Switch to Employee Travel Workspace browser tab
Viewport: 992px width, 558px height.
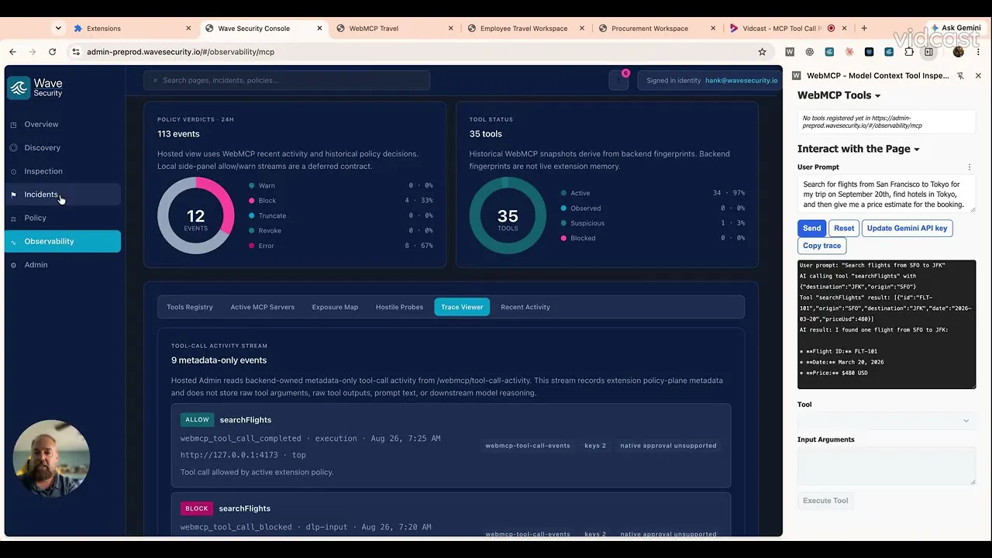527,29
